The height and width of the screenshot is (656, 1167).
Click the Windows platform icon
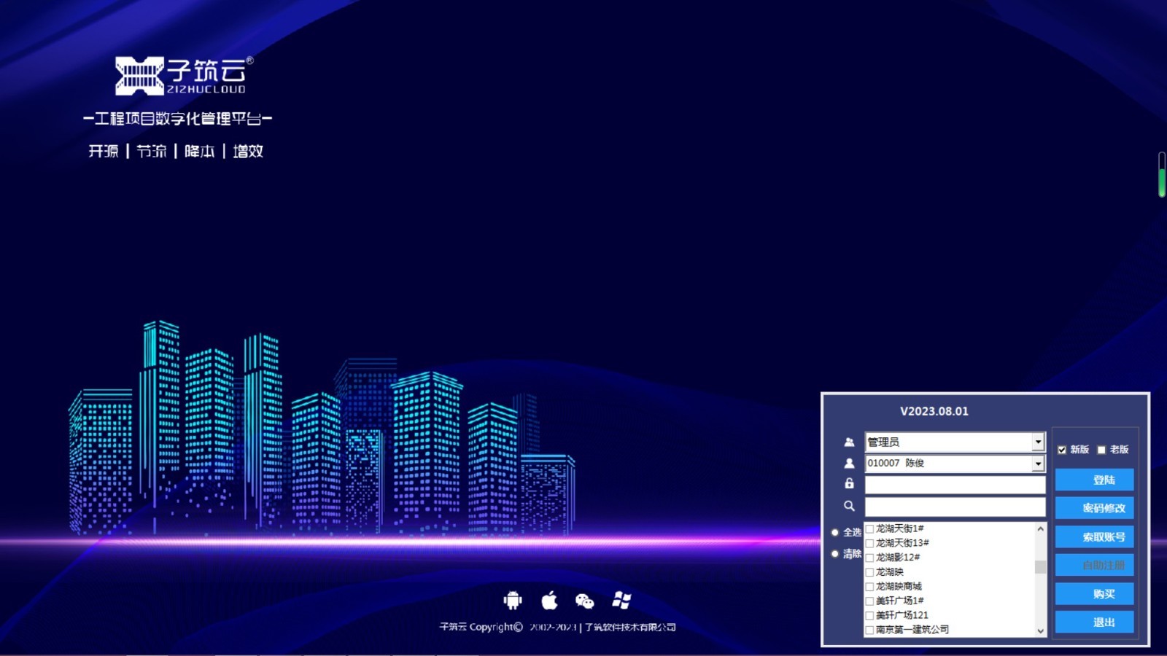pyautogui.click(x=621, y=600)
